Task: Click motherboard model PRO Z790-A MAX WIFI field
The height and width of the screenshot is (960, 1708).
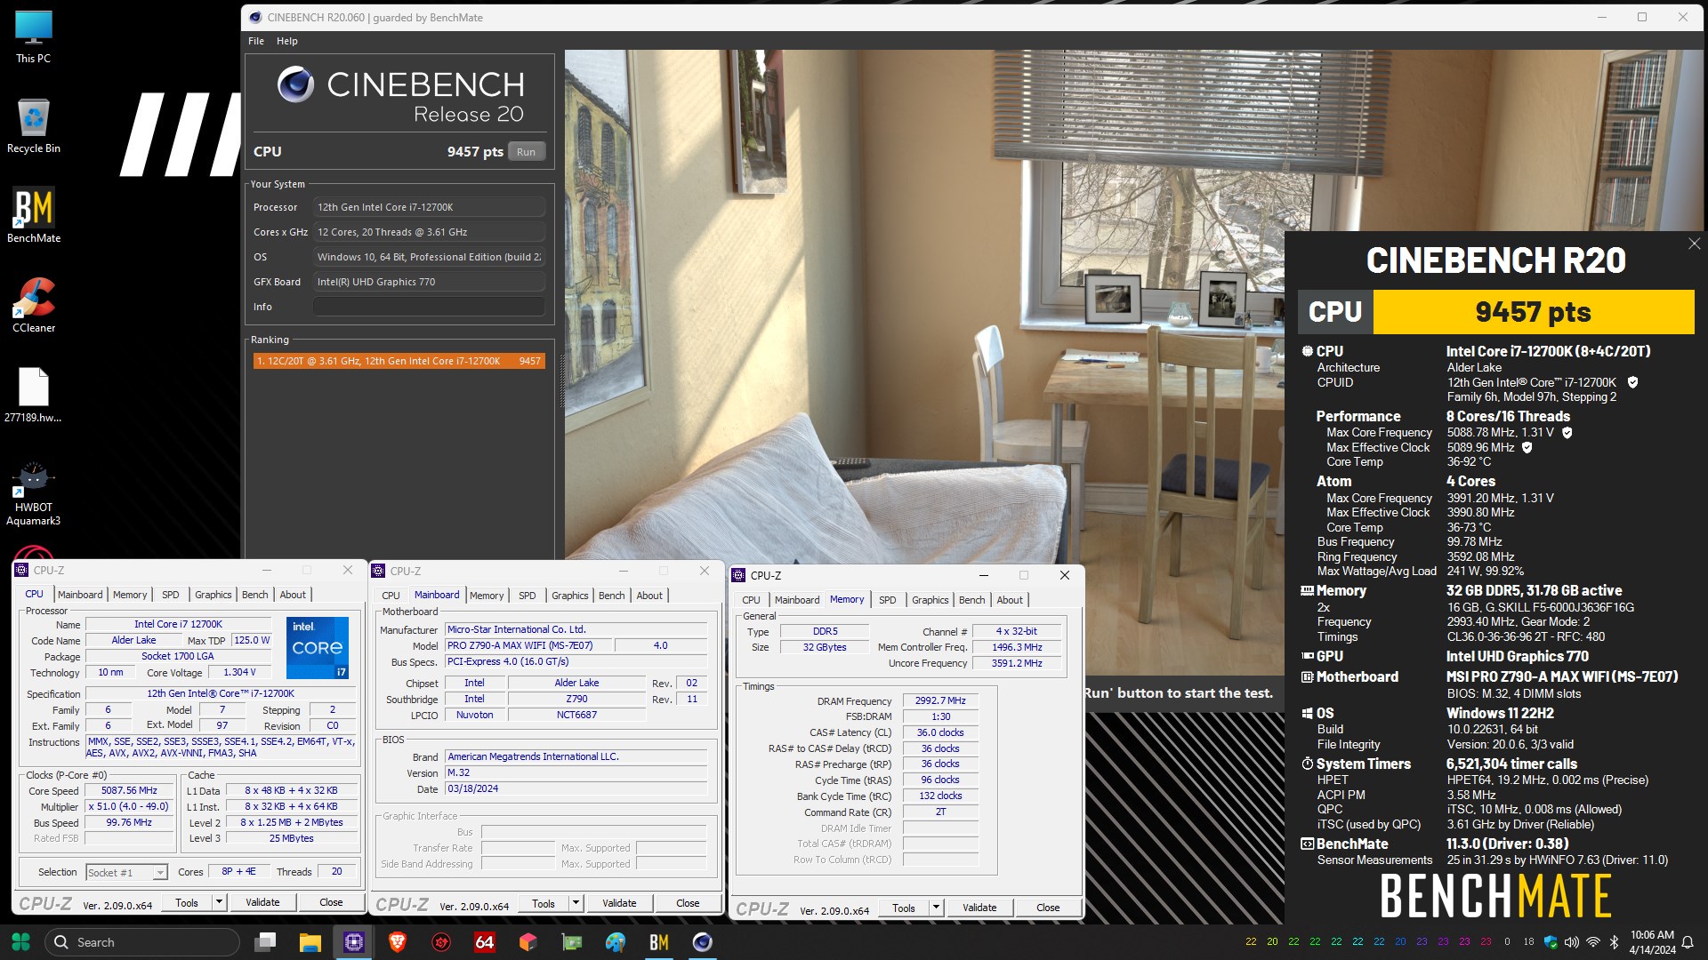Action: 528,645
